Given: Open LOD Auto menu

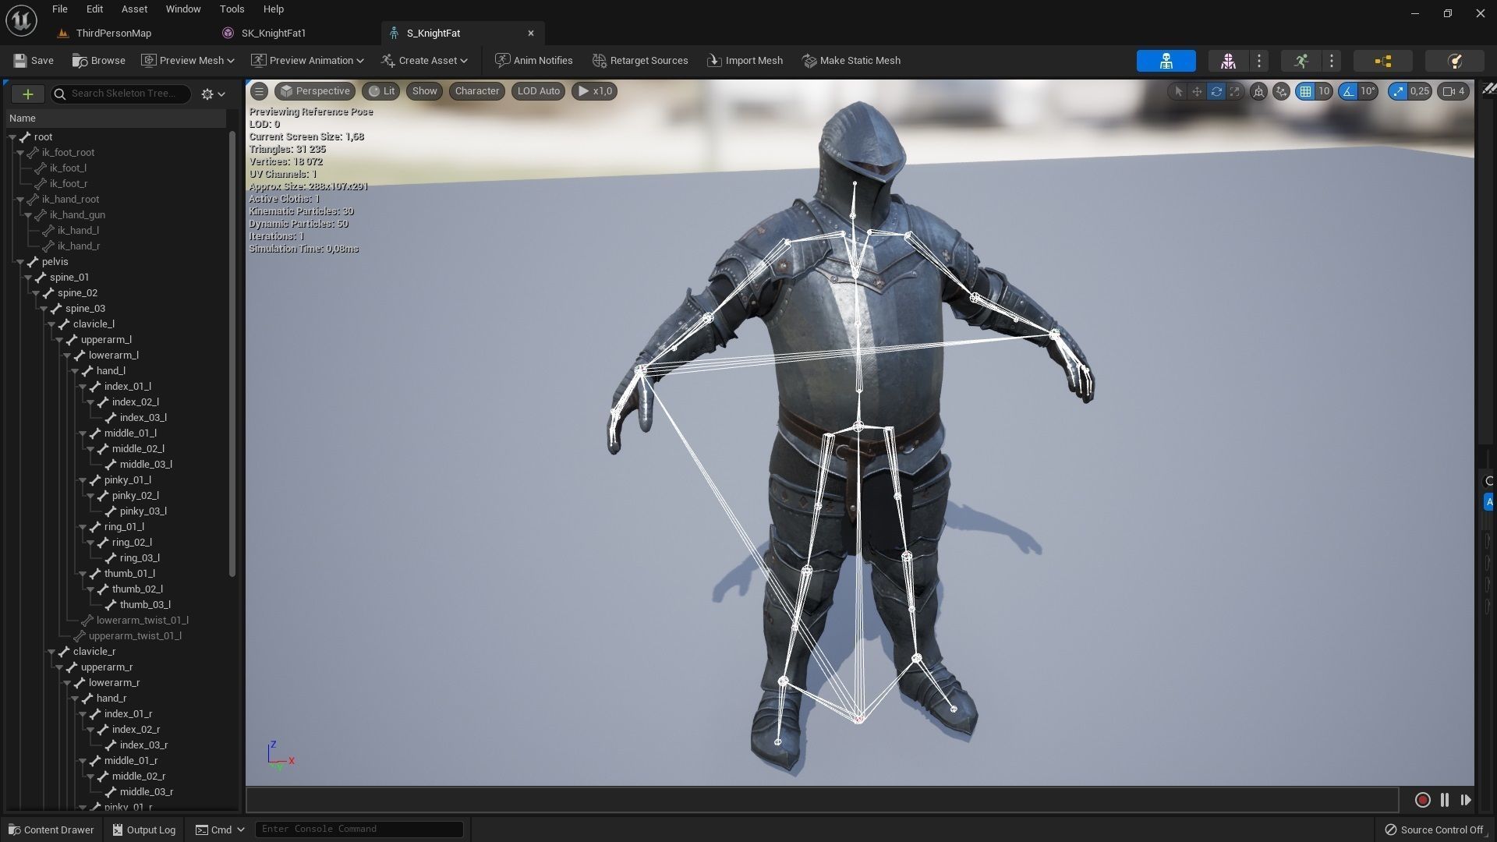Looking at the screenshot, I should [539, 91].
